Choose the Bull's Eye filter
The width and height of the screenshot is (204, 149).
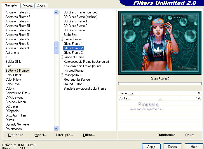pyautogui.click(x=70, y=35)
